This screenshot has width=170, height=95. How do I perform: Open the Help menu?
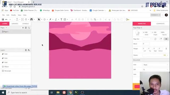coord(25,15)
